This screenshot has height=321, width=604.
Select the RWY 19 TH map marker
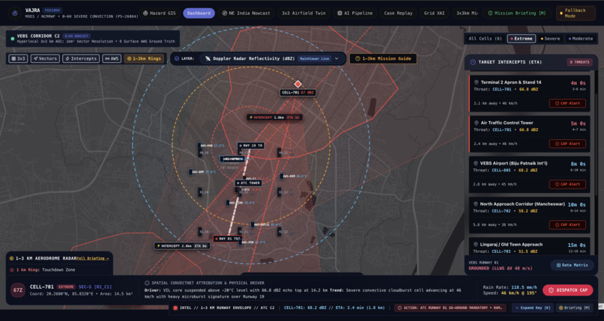pyautogui.click(x=251, y=146)
